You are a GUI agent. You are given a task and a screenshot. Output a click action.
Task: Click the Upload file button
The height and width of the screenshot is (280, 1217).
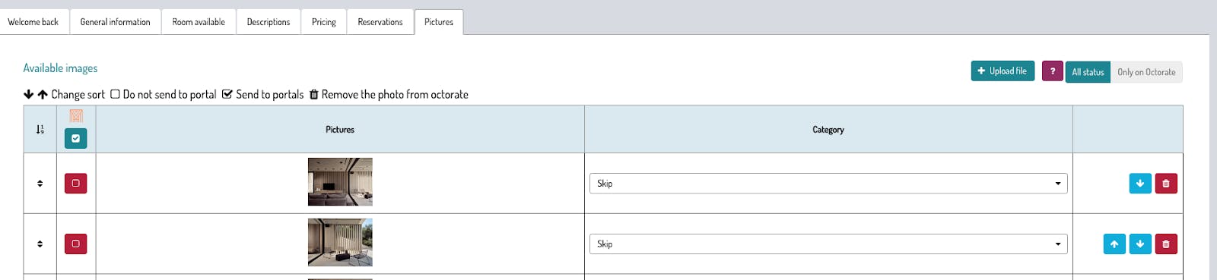point(1003,71)
